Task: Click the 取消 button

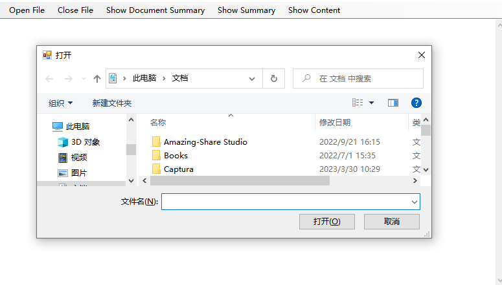Action: coord(391,222)
